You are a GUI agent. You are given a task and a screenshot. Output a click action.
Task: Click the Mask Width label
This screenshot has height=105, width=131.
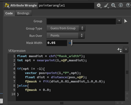pyautogui.click(x=34, y=43)
